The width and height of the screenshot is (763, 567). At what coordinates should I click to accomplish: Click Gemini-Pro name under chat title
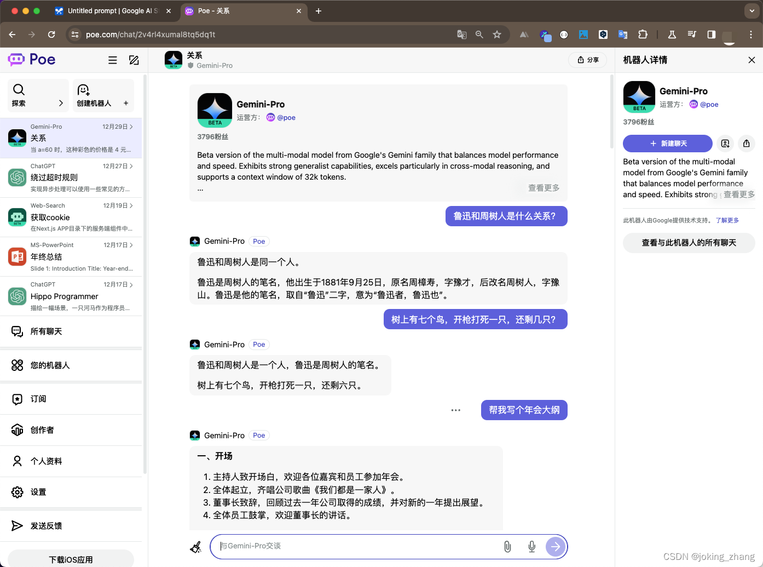[215, 65]
